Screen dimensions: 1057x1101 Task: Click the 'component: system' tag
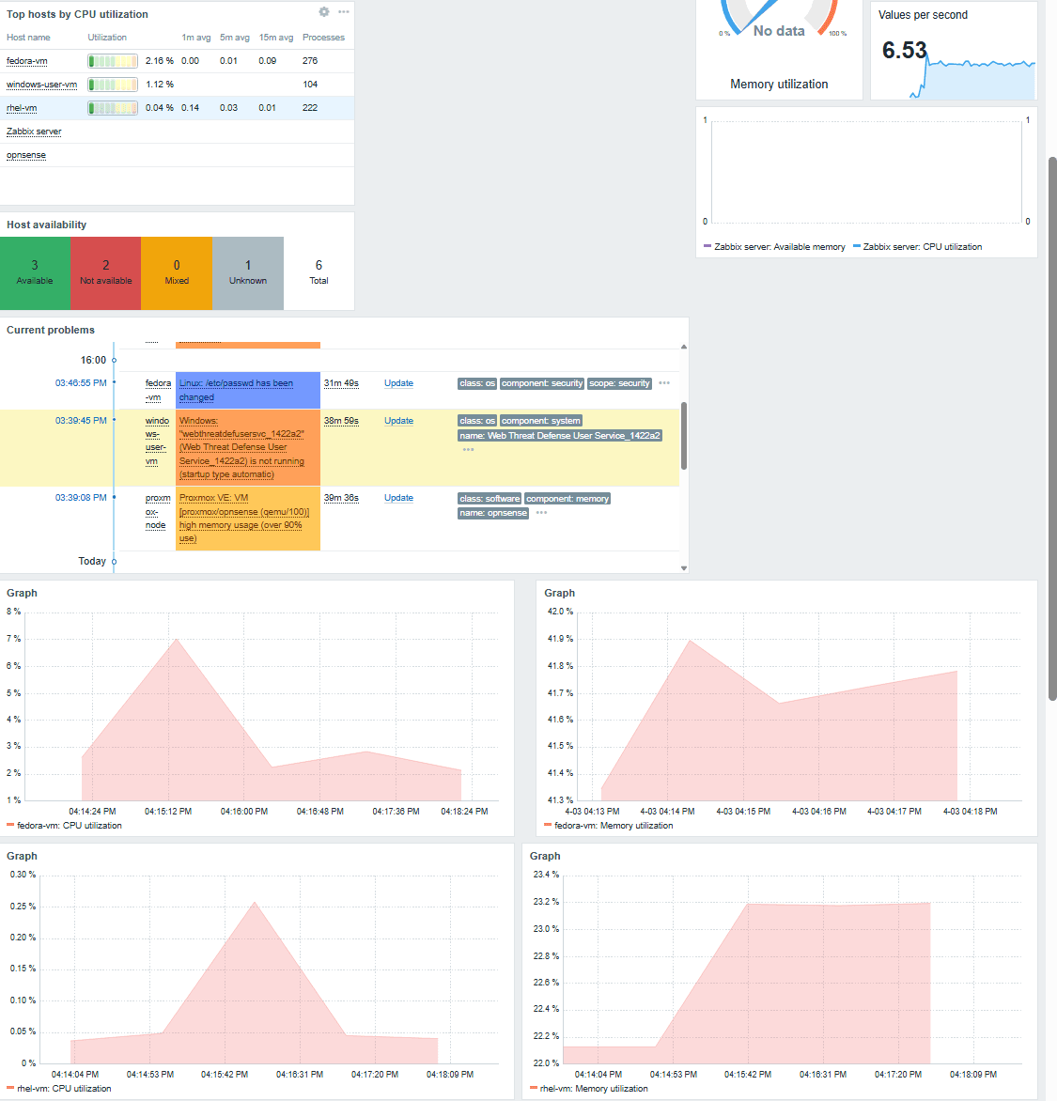(541, 421)
